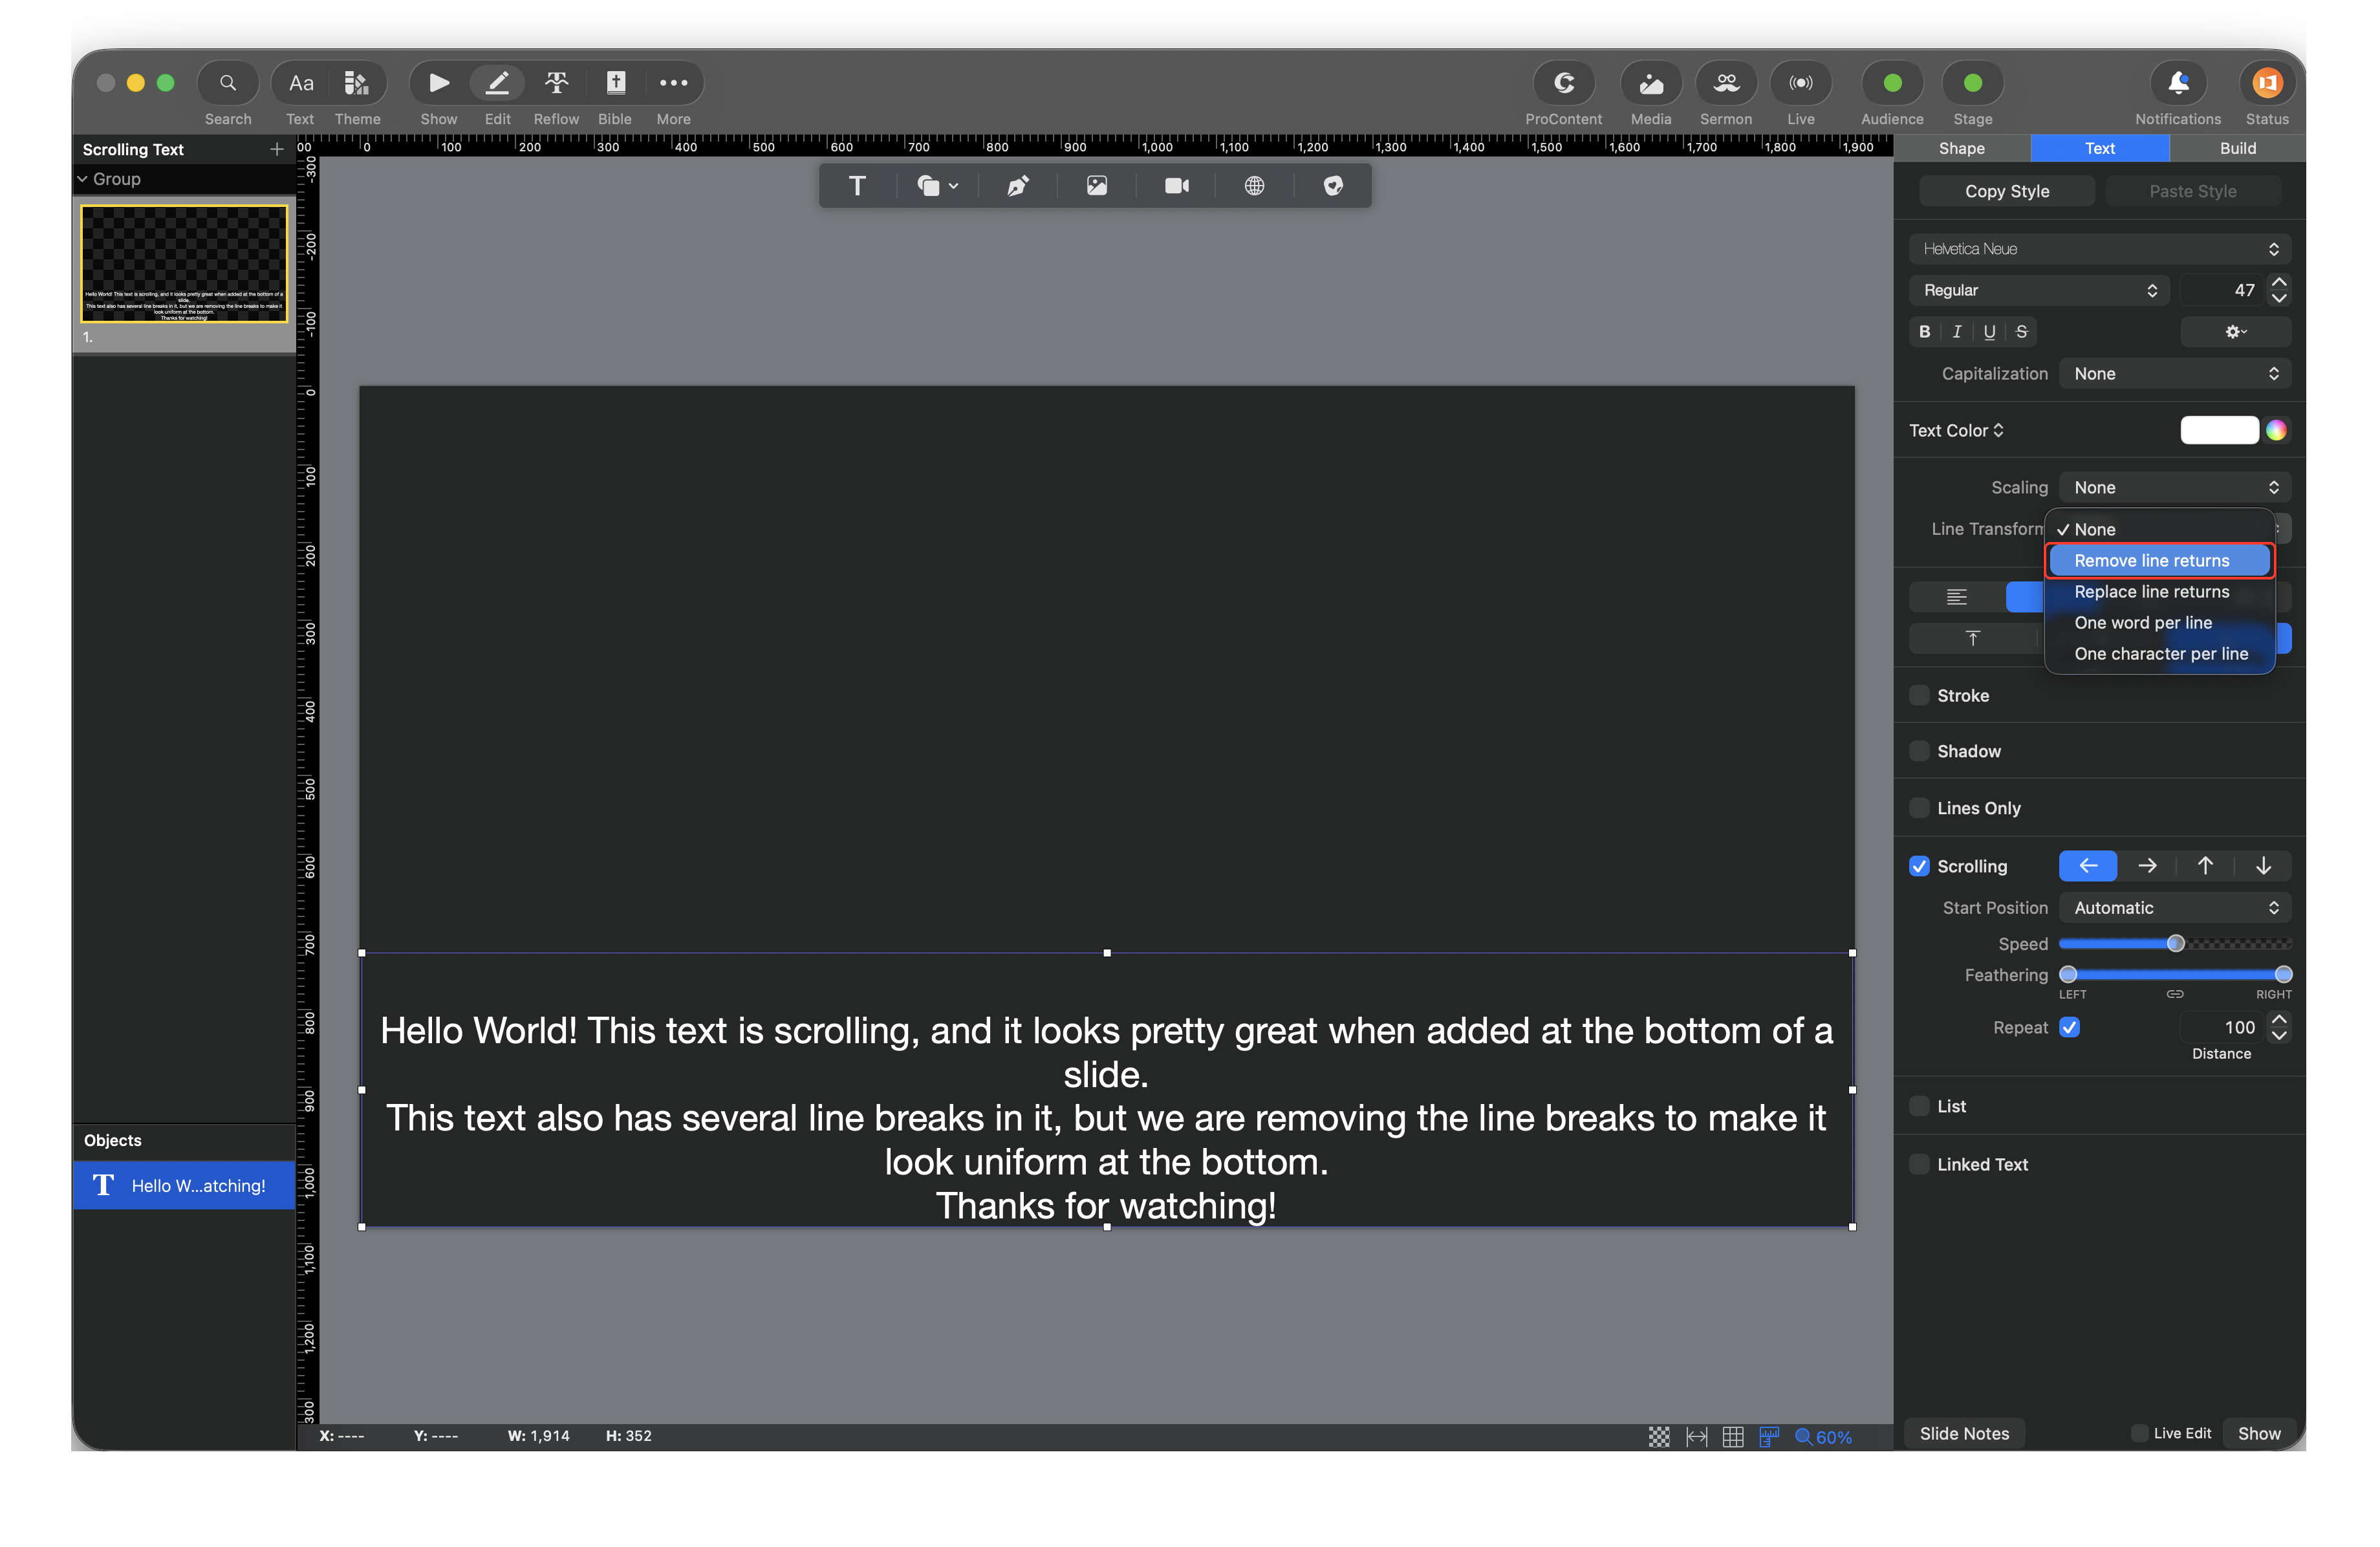Toggle the Stage screen indicator

[1972, 83]
